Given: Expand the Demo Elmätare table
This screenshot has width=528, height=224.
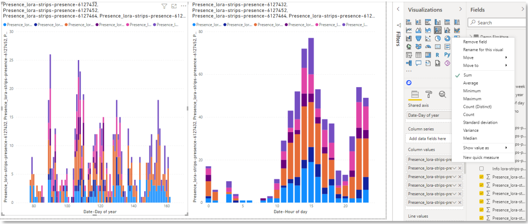Looking at the screenshot, I should pyautogui.click(x=472, y=36).
